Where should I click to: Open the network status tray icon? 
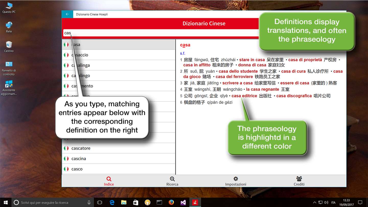320,202
